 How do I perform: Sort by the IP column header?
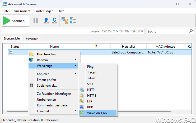(96, 46)
